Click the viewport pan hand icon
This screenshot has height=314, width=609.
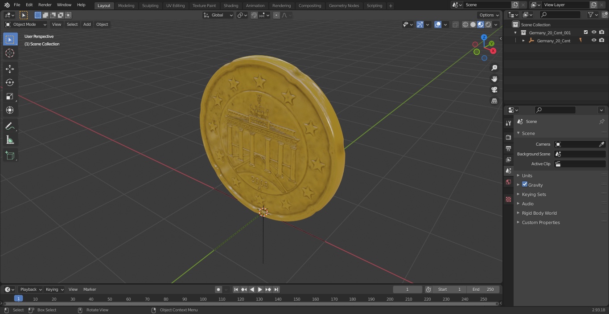494,79
